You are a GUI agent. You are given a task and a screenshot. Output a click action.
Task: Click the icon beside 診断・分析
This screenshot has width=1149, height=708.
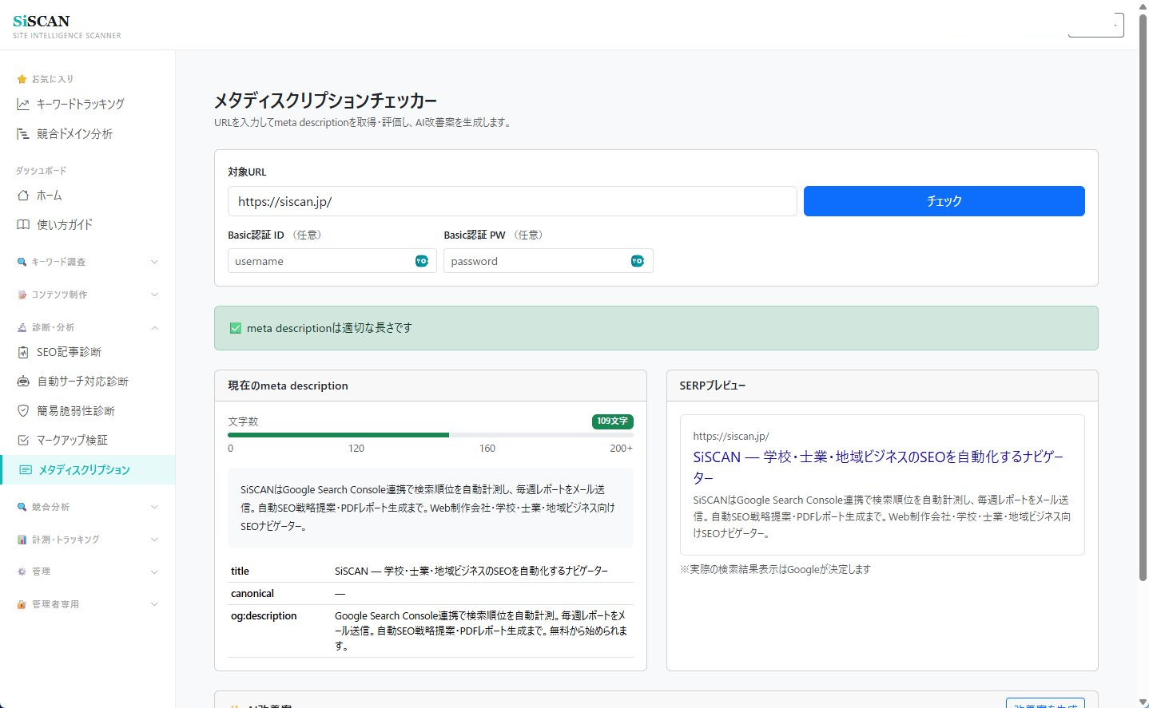[22, 327]
